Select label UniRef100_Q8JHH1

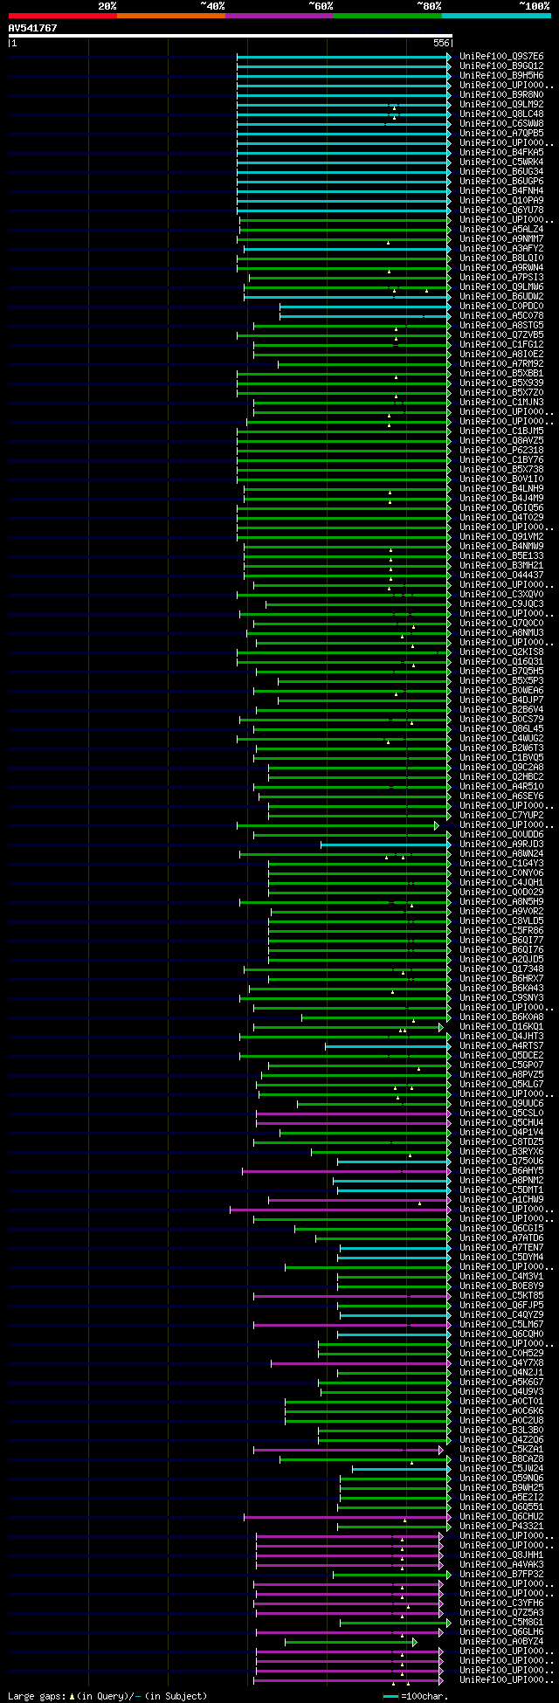click(501, 1555)
